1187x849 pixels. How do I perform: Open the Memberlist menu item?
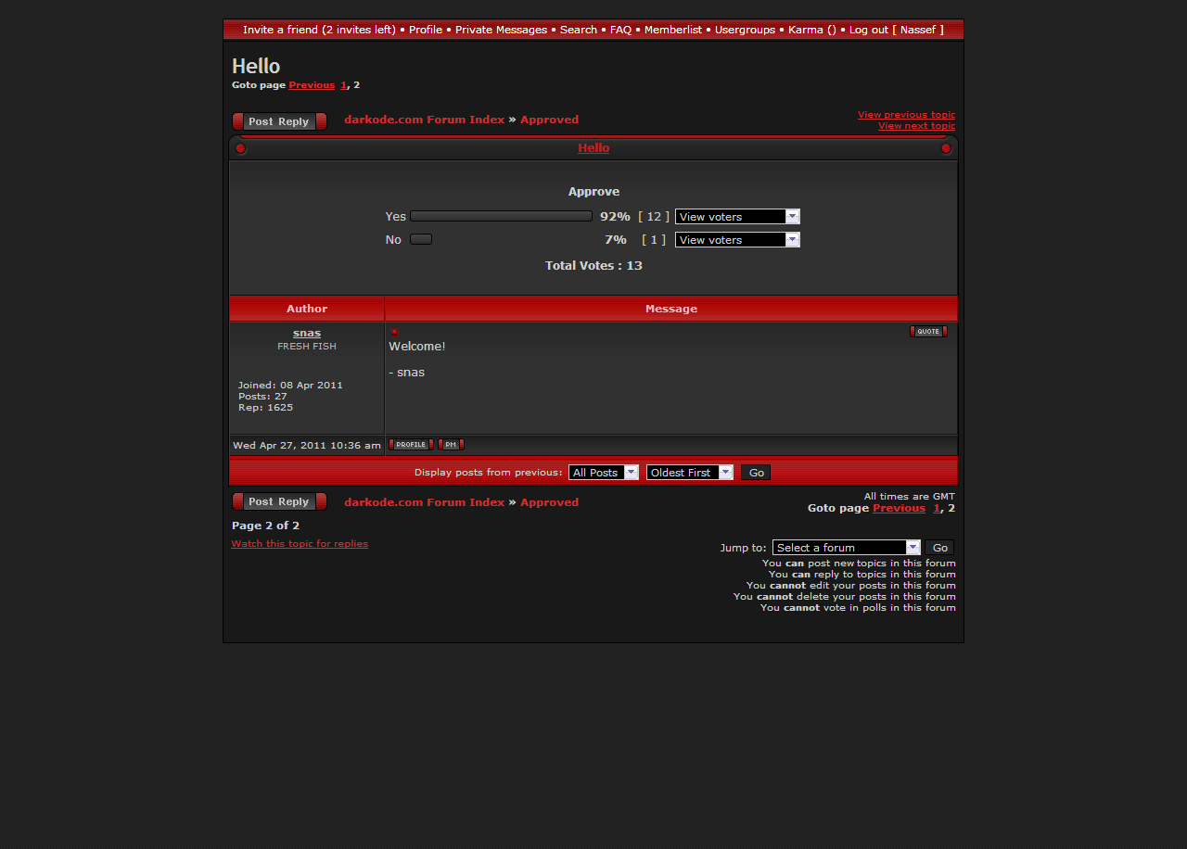673,30
